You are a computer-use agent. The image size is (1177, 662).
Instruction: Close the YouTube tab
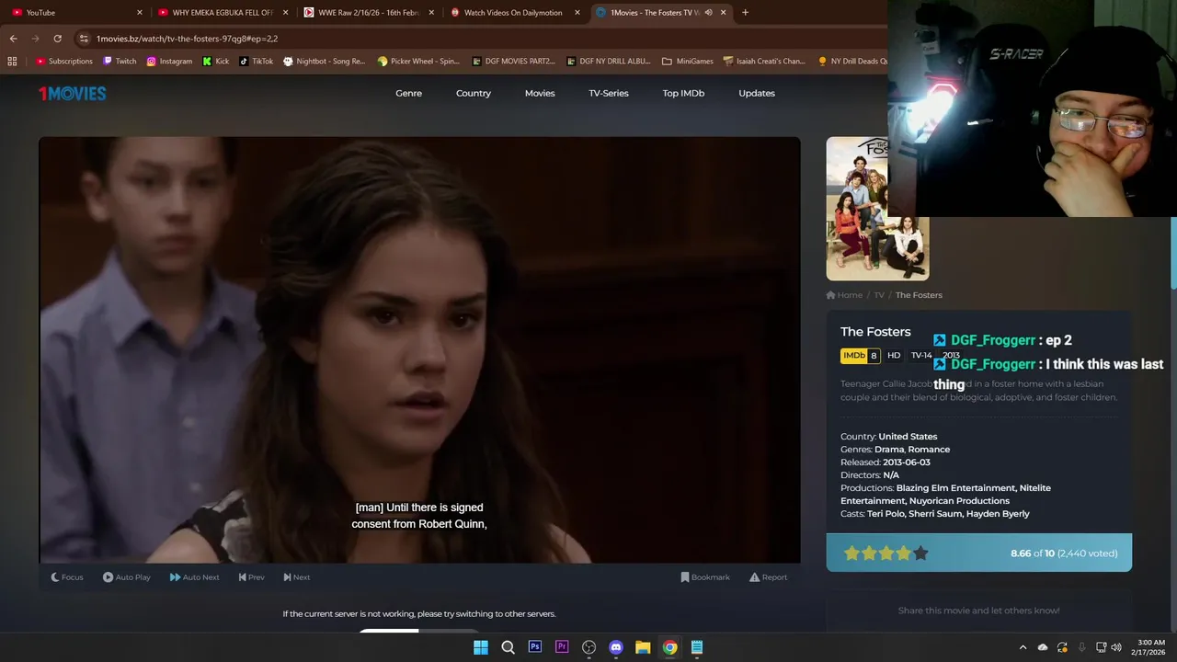pos(140,13)
